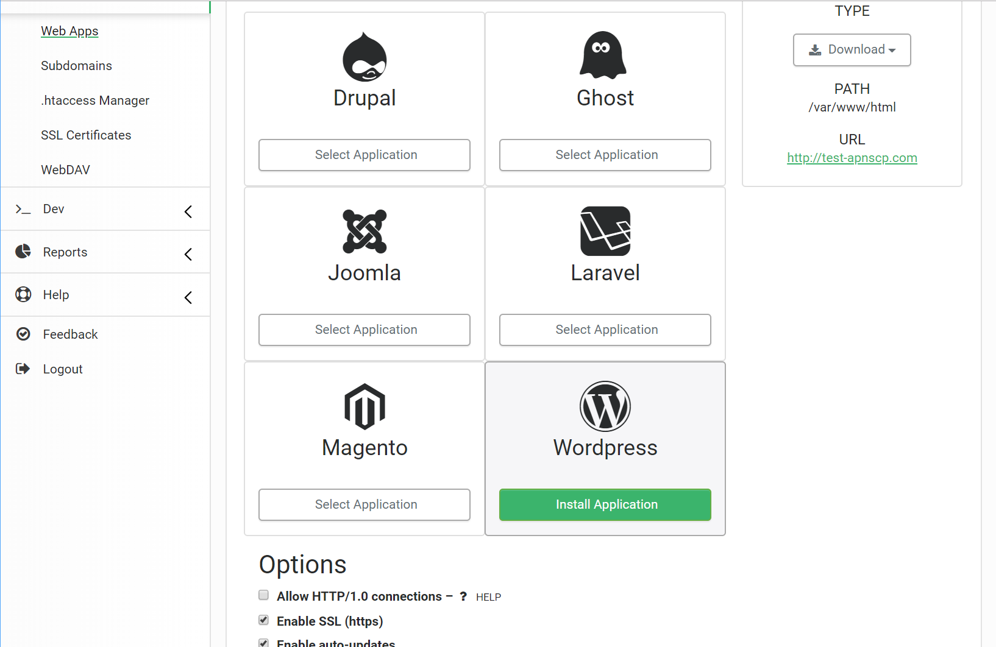The image size is (996, 647).
Task: Click the URL label
Action: tap(852, 140)
